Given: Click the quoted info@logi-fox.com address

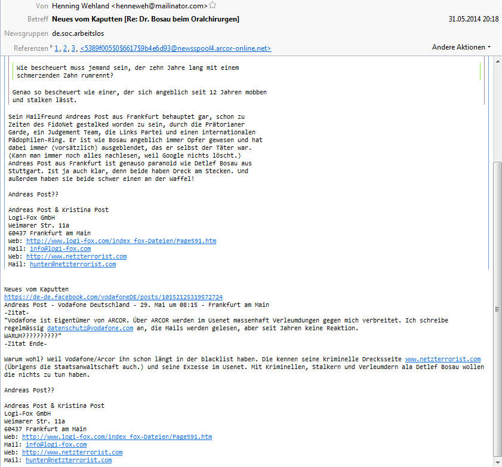Looking at the screenshot, I should 60,248.
